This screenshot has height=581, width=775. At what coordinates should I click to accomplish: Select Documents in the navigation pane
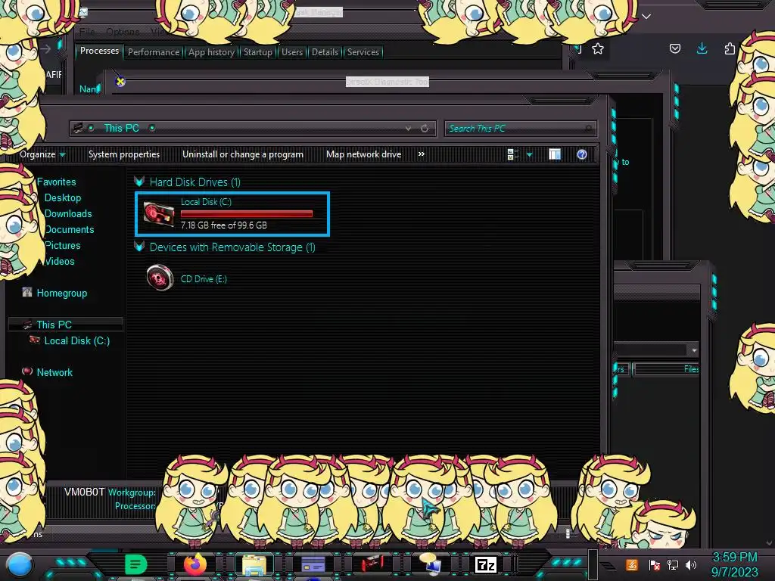coord(69,229)
